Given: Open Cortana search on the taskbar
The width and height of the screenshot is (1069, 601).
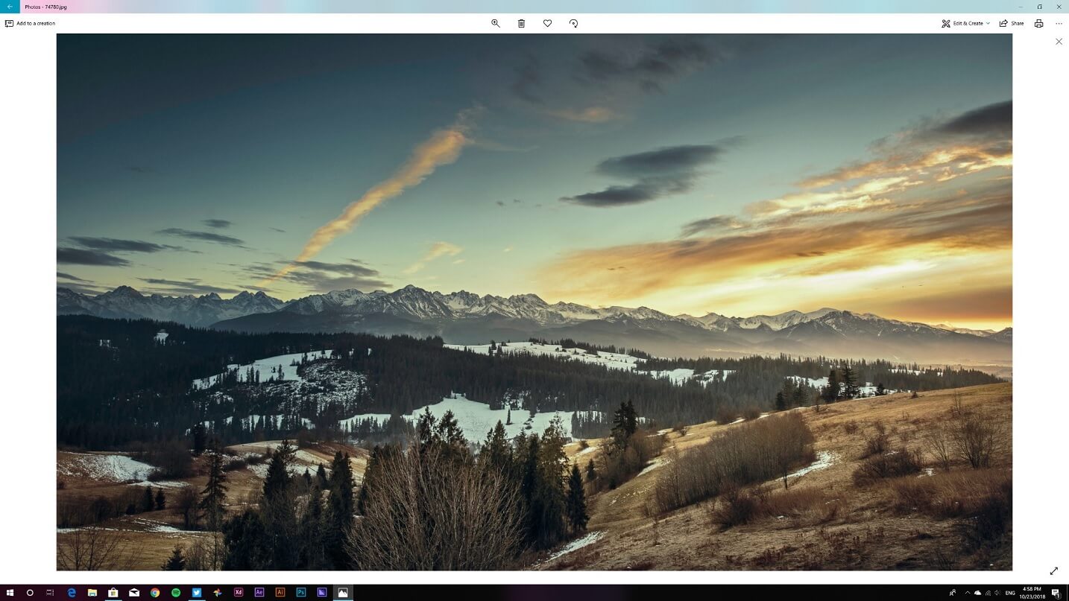Looking at the screenshot, I should pyautogui.click(x=30, y=592).
